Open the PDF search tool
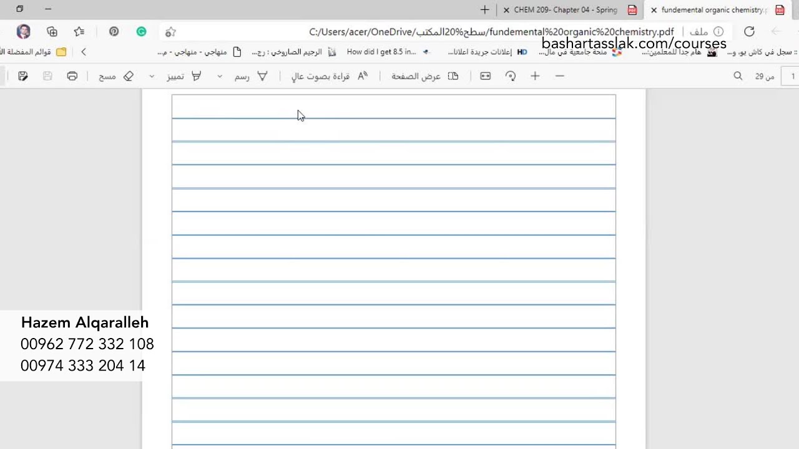 point(738,76)
